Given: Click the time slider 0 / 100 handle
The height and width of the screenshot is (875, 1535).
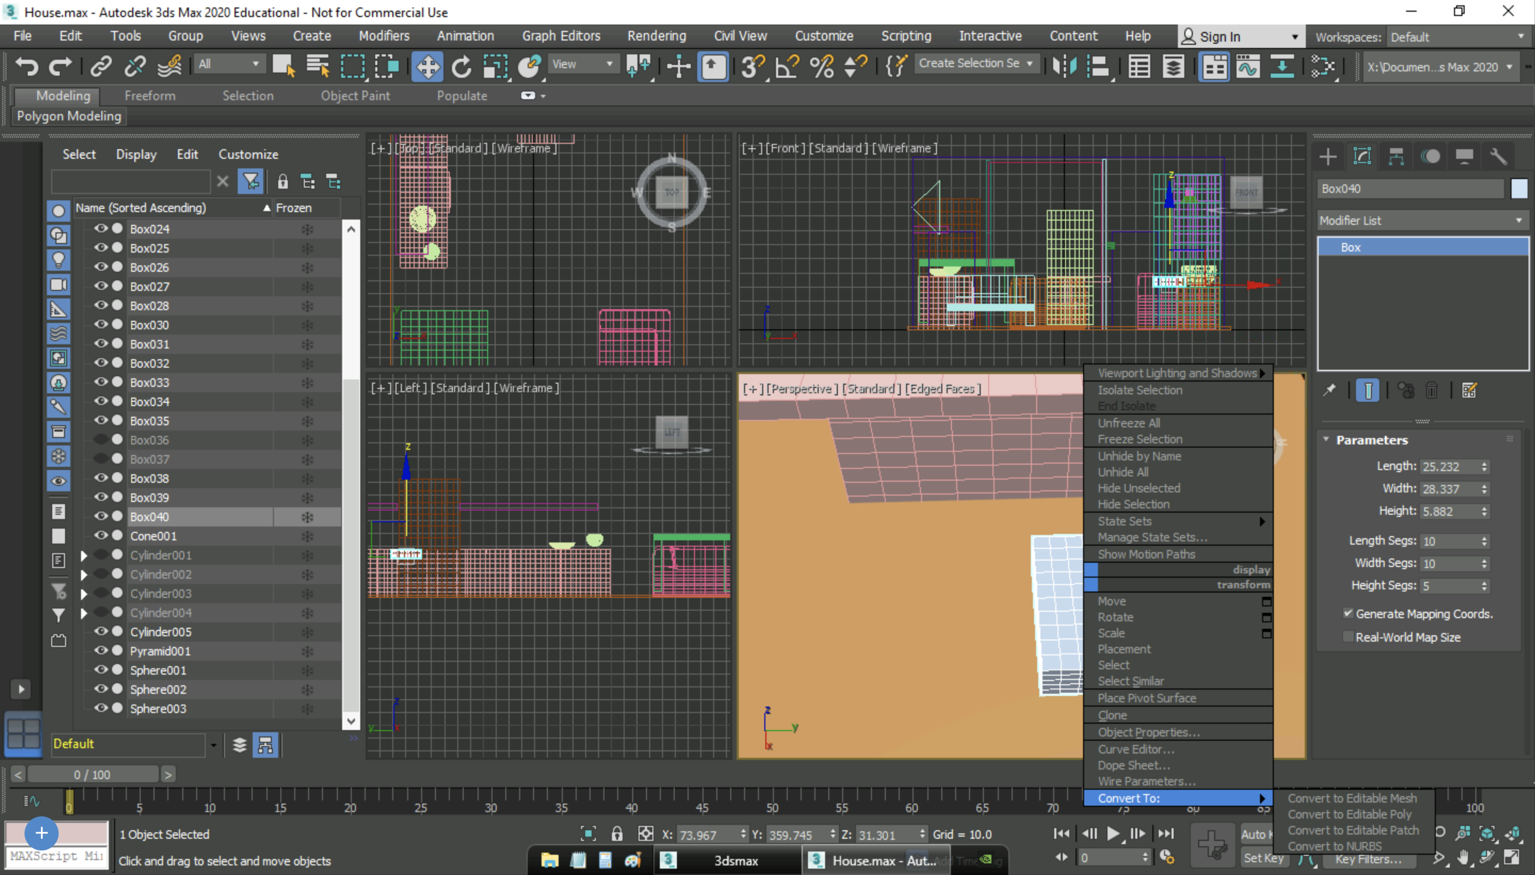Looking at the screenshot, I should 92,775.
